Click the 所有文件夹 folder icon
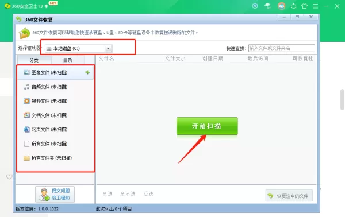This screenshot has width=345, height=217. coord(26,158)
